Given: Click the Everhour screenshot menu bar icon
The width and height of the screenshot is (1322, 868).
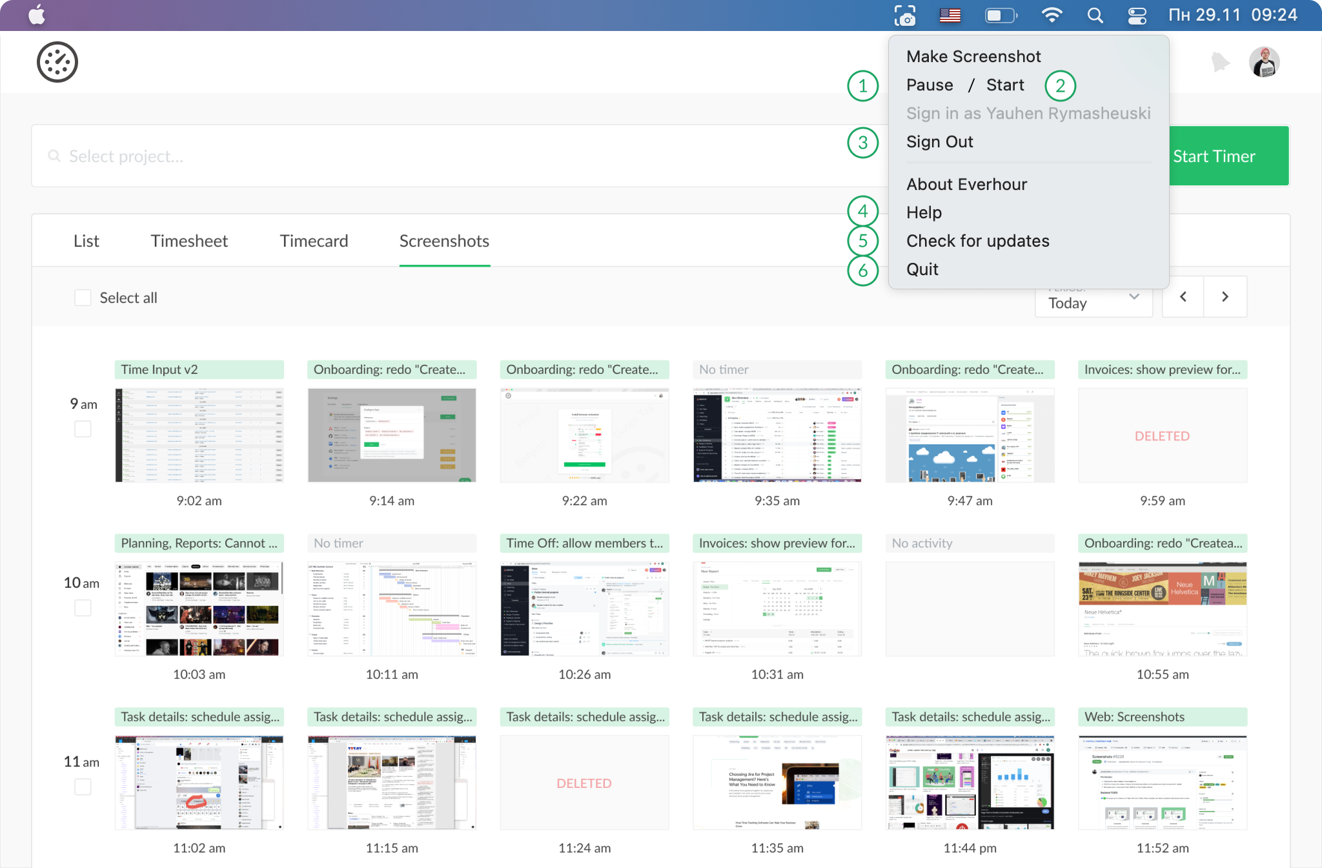Looking at the screenshot, I should (x=905, y=15).
